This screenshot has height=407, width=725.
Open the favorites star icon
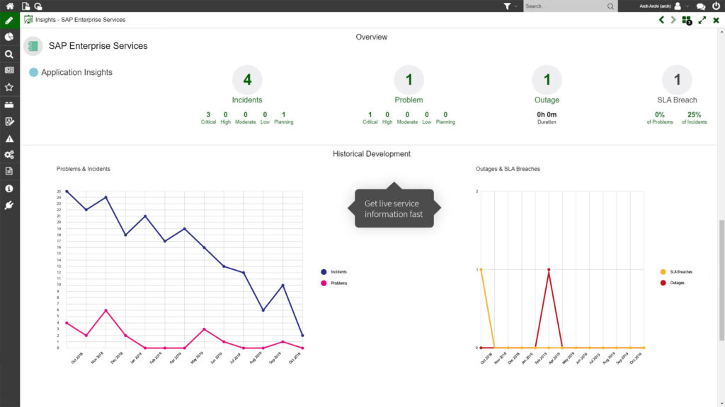[x=9, y=87]
